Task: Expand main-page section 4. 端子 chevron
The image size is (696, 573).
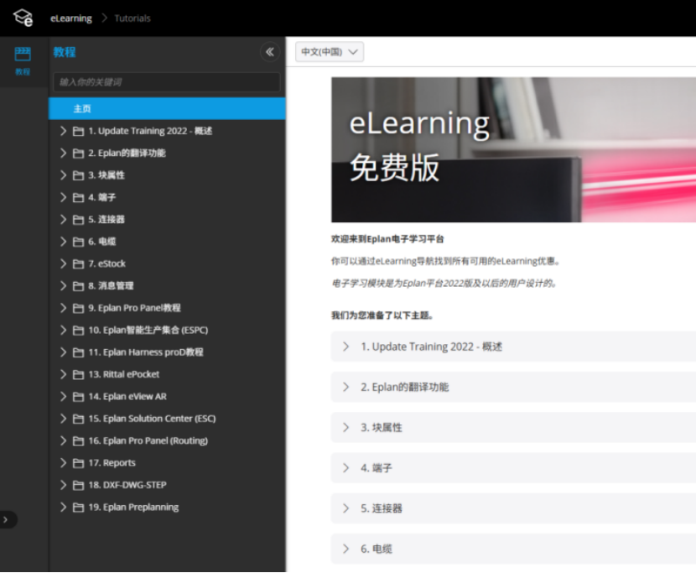Action: coord(345,468)
